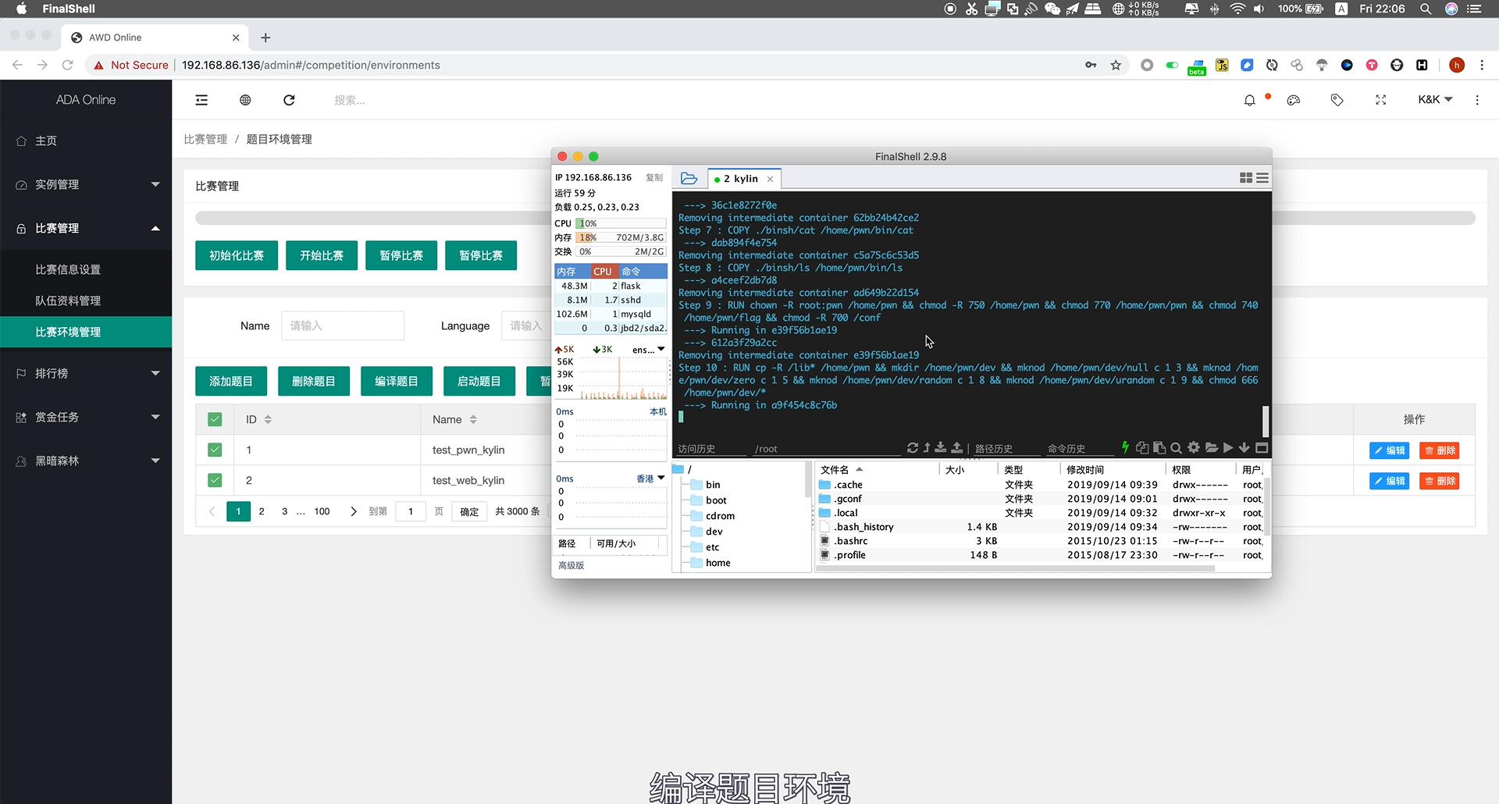Image resolution: width=1499 pixels, height=804 pixels.
Task: Click the open-folder icon in terminal toolbar
Action: tap(1211, 448)
